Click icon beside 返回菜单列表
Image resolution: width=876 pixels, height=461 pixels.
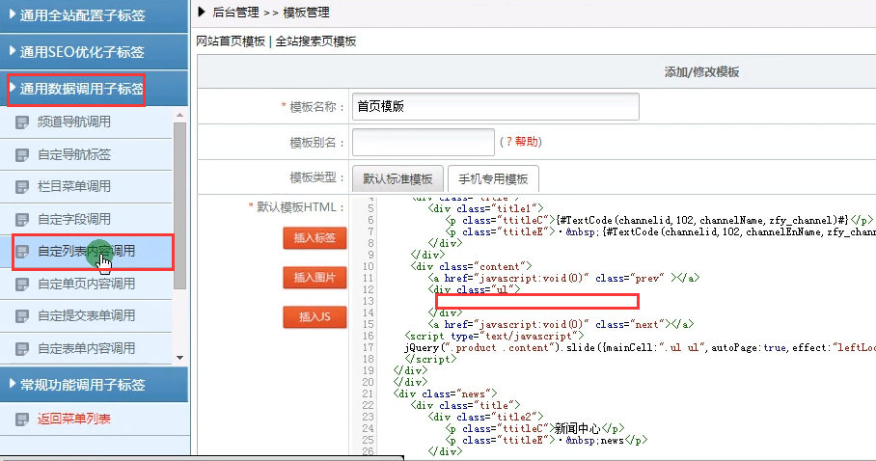(x=22, y=420)
